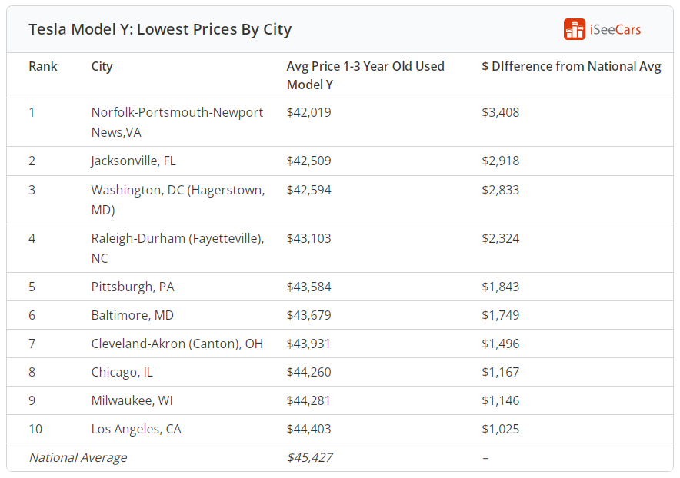Click rank number '10' in Los Angeles row
Image resolution: width=680 pixels, height=478 pixels.
click(35, 430)
